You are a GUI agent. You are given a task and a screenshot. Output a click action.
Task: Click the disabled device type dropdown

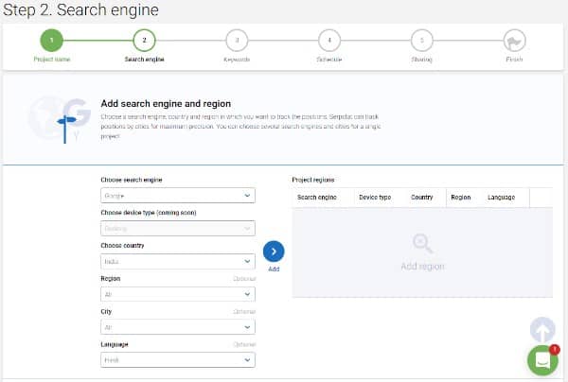point(177,229)
